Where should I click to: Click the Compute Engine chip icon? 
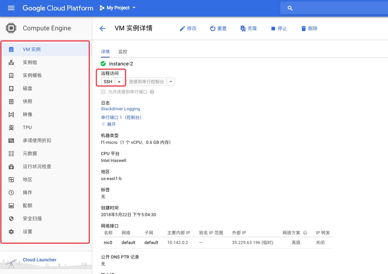[x=11, y=28]
